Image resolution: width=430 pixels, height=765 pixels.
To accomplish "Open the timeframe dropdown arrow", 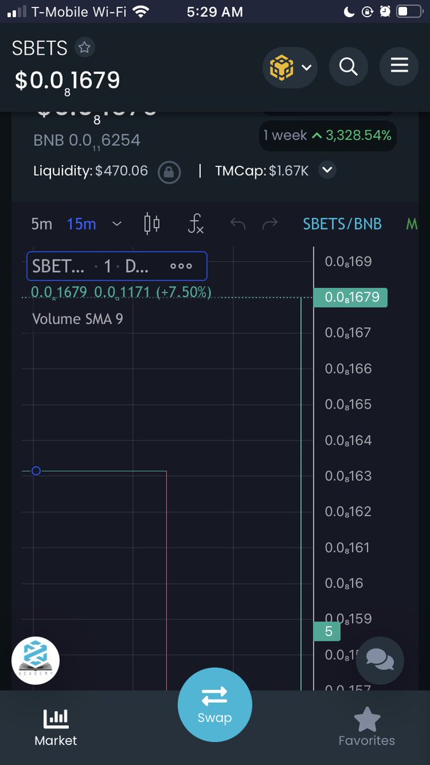I will pyautogui.click(x=117, y=224).
